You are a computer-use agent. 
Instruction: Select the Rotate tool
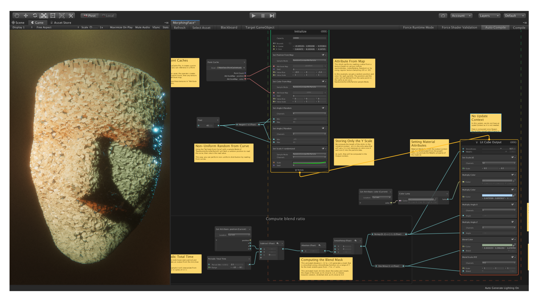35,16
